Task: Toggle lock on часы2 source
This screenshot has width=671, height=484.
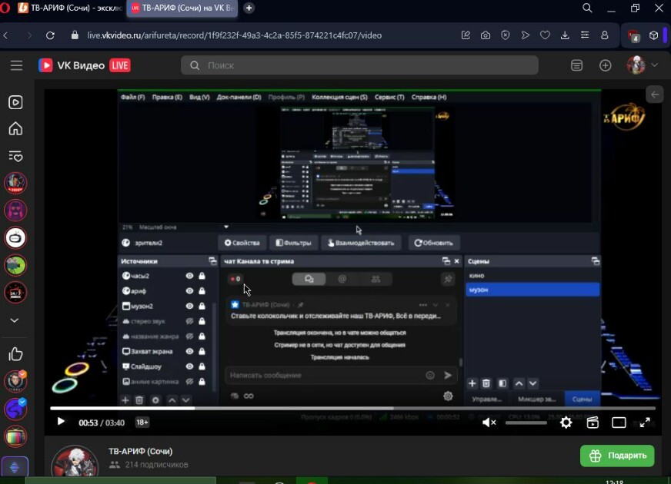Action: click(202, 276)
